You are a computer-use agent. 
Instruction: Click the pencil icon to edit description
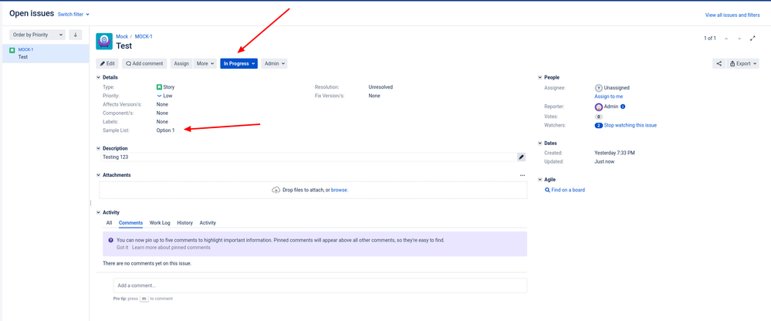[521, 157]
